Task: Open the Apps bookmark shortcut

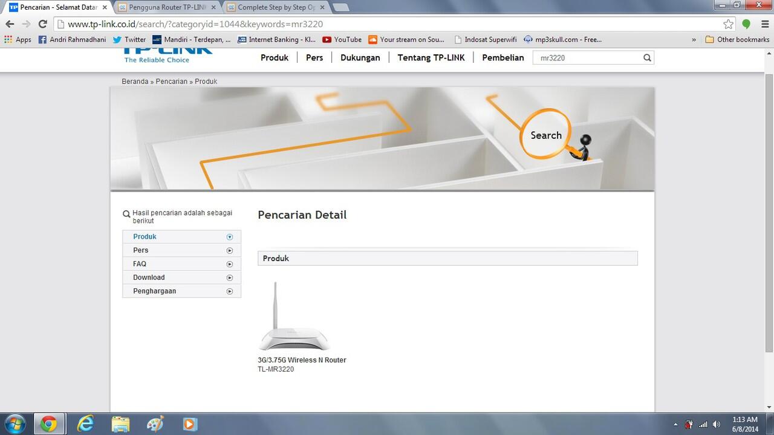Action: tap(18, 39)
